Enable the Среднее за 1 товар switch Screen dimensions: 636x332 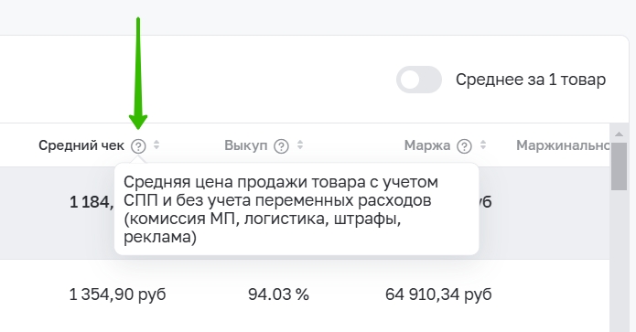(418, 80)
